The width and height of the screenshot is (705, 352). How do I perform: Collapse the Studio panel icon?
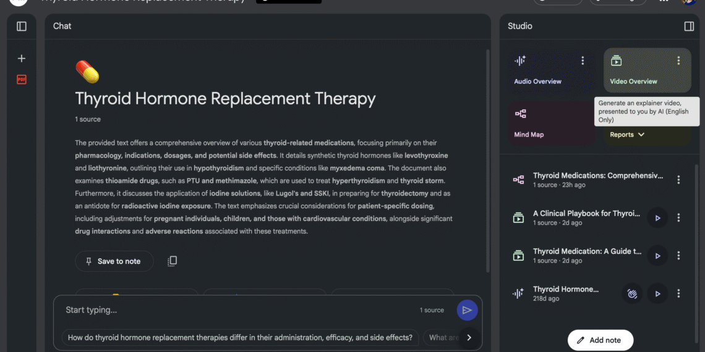(689, 26)
